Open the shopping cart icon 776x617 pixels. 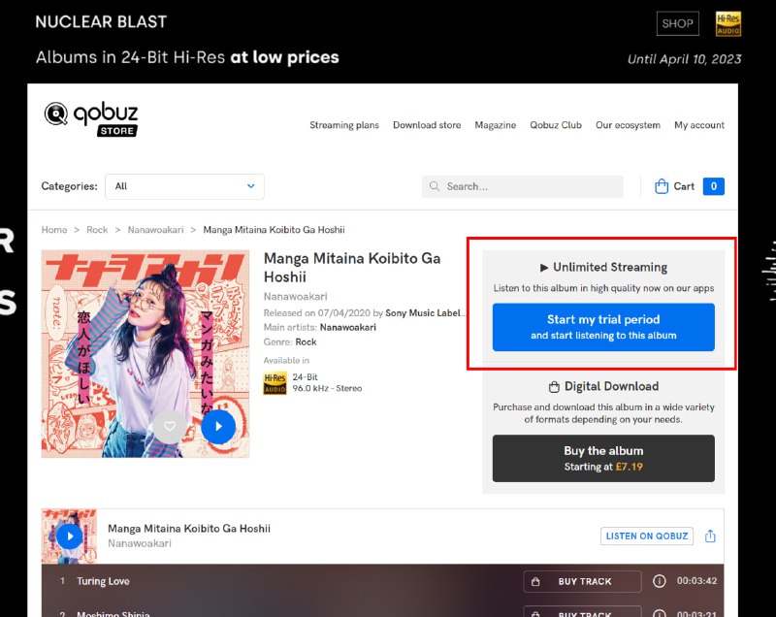coord(662,186)
